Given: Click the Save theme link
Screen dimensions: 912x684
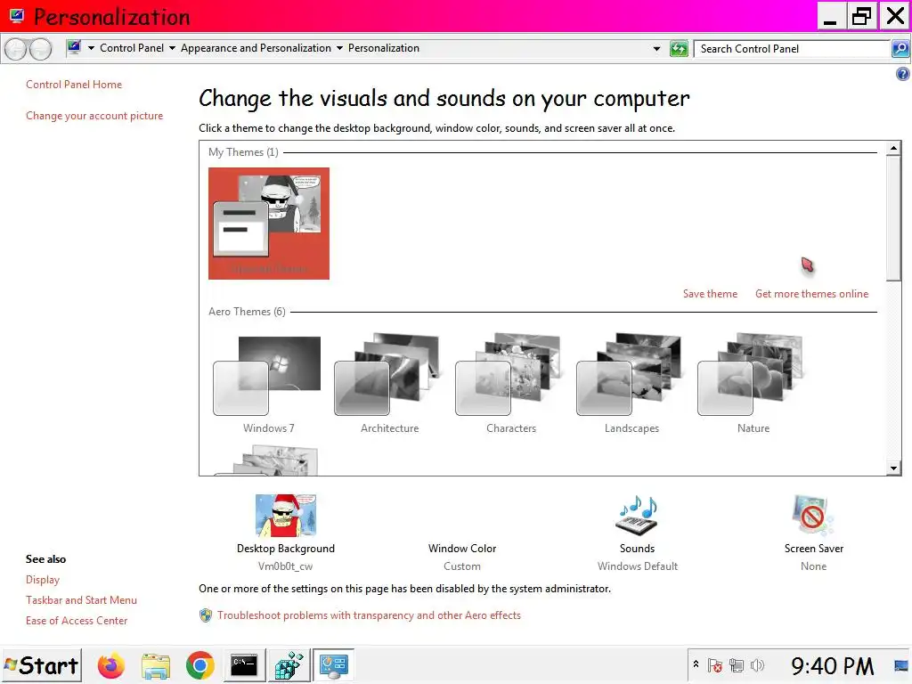Looking at the screenshot, I should click(x=710, y=294).
